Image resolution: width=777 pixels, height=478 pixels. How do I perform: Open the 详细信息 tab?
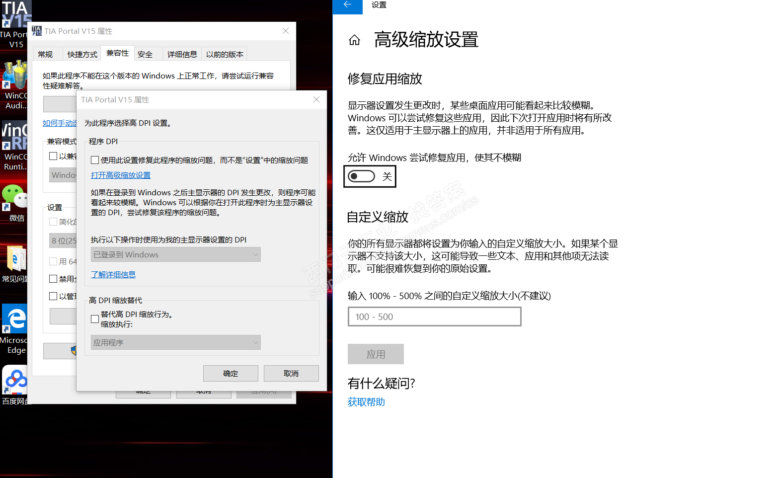(182, 54)
